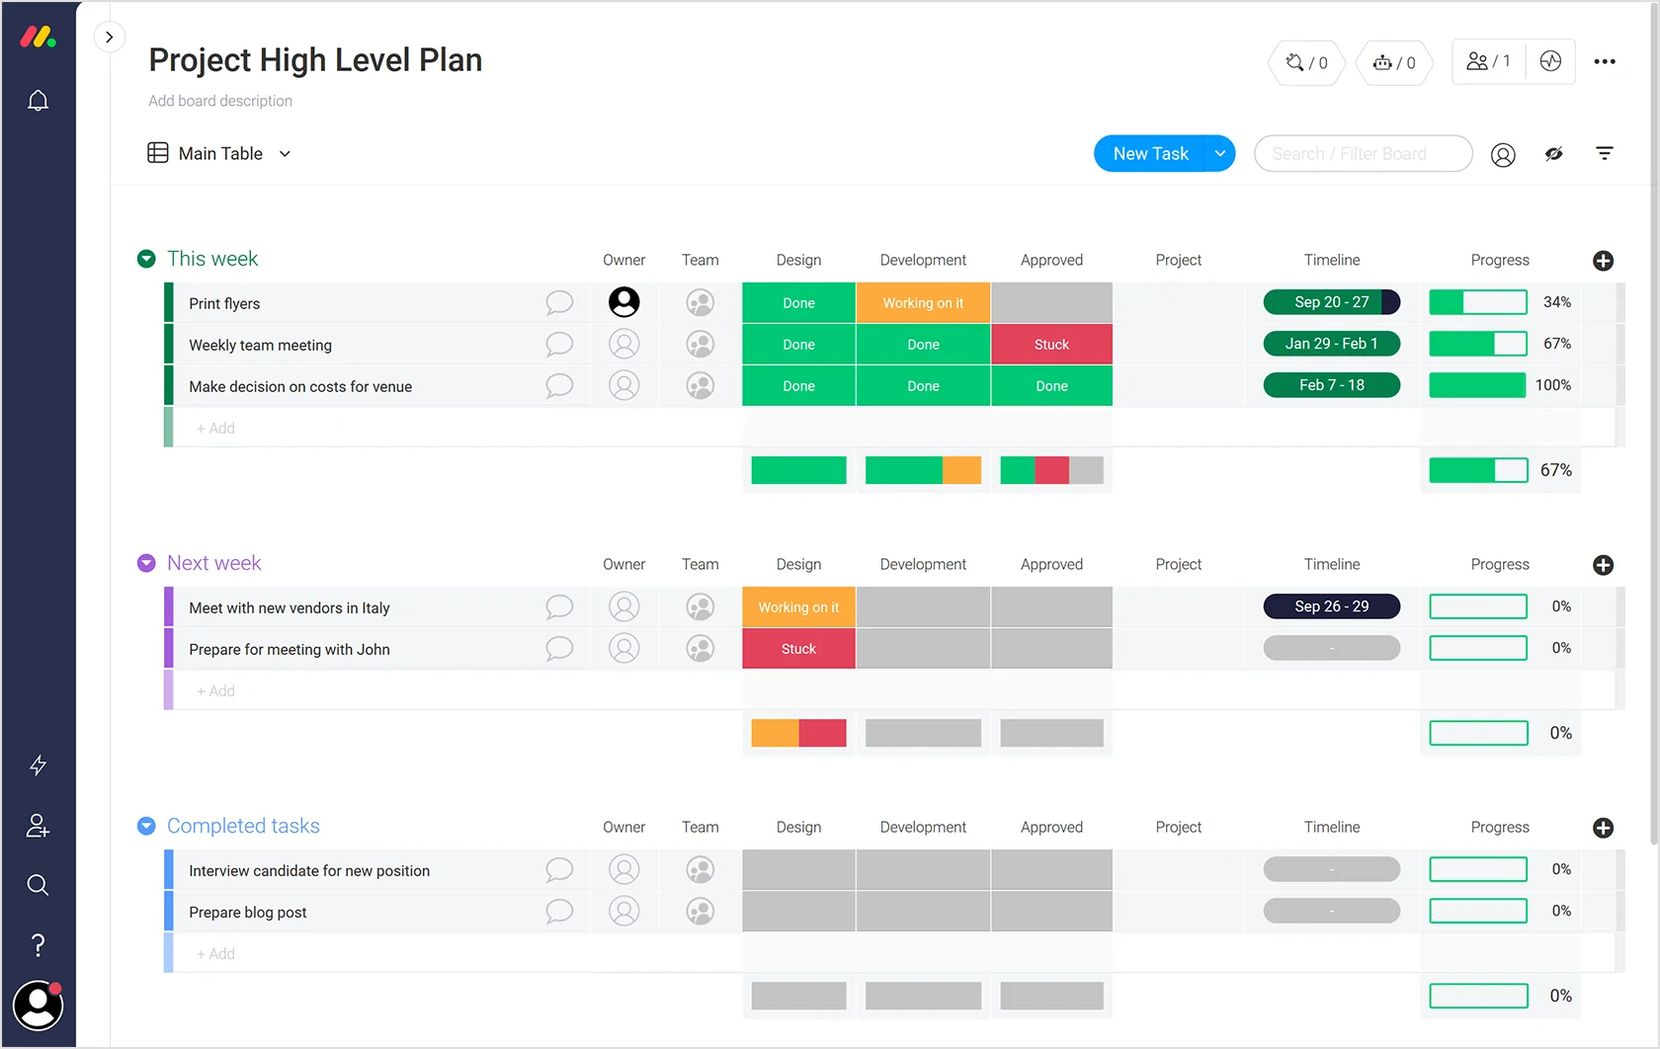Open the board activity log icon
The height and width of the screenshot is (1049, 1660).
1550,61
